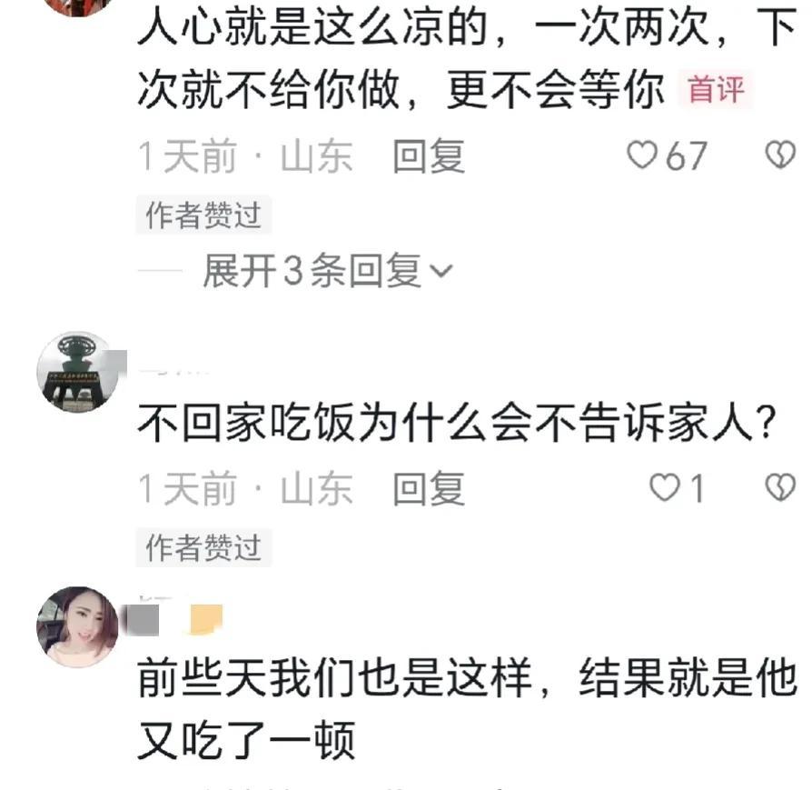Image resolution: width=812 pixels, height=790 pixels.
Task: Select the comment text 人心就是这么凉的
Action: [x=314, y=28]
